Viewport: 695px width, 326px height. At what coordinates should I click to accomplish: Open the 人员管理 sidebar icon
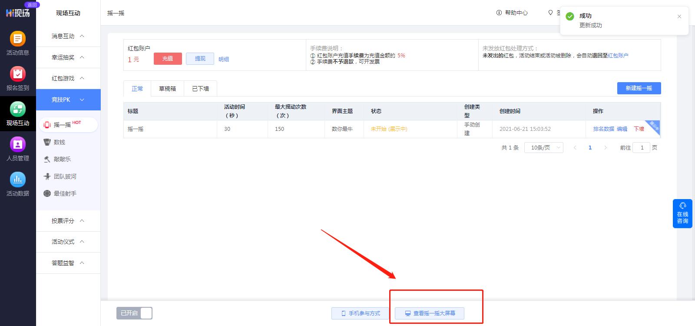[18, 149]
